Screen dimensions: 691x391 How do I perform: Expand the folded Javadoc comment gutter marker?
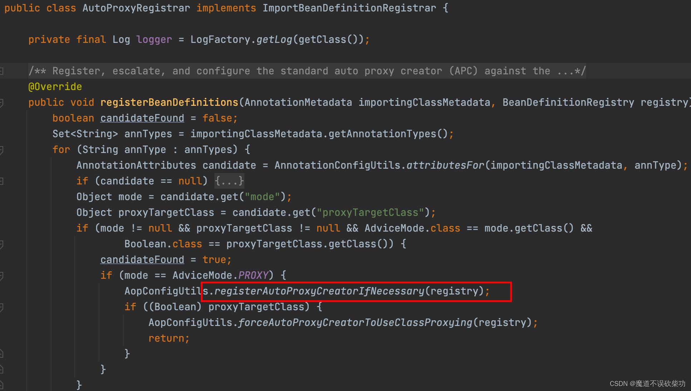(1, 71)
